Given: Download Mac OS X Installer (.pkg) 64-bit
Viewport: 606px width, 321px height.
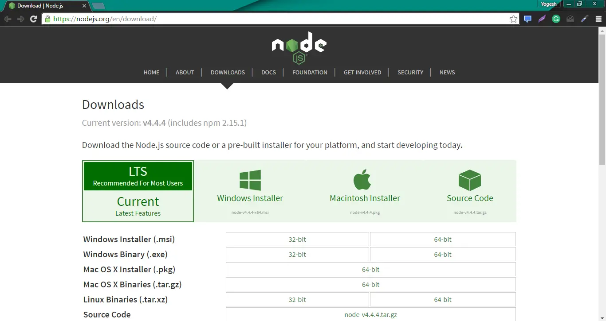Looking at the screenshot, I should (371, 269).
